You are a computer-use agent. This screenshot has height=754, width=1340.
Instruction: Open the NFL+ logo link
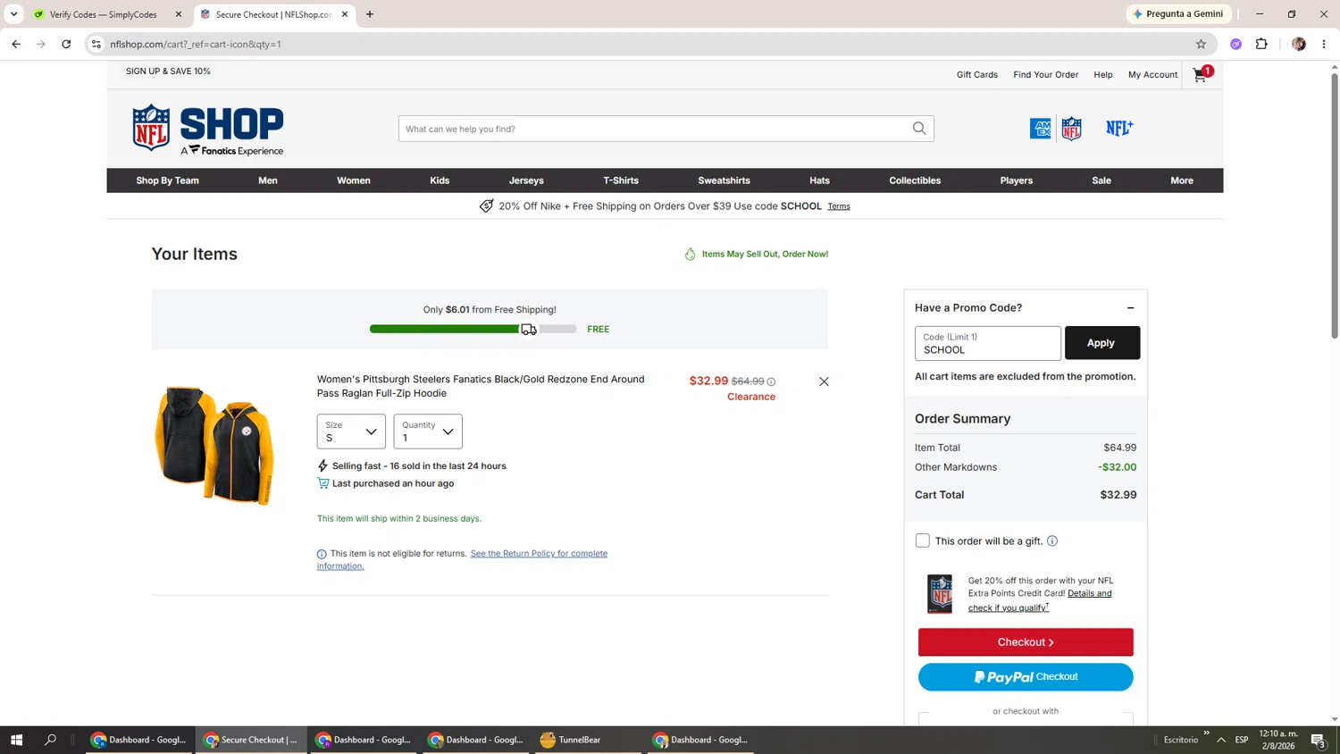point(1119,129)
